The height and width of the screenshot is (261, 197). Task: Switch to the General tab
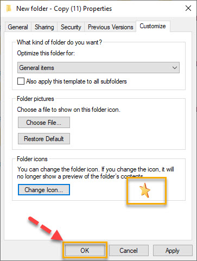[x=18, y=27]
